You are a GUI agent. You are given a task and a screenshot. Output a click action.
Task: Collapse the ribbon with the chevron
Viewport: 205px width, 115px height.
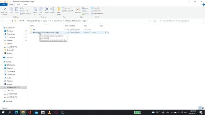tap(201, 4)
